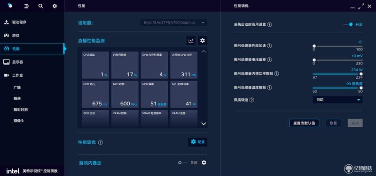Collapse metrics with the up chevron
Image resolution: width=376 pixels, height=176 pixels.
pyautogui.click(x=204, y=51)
